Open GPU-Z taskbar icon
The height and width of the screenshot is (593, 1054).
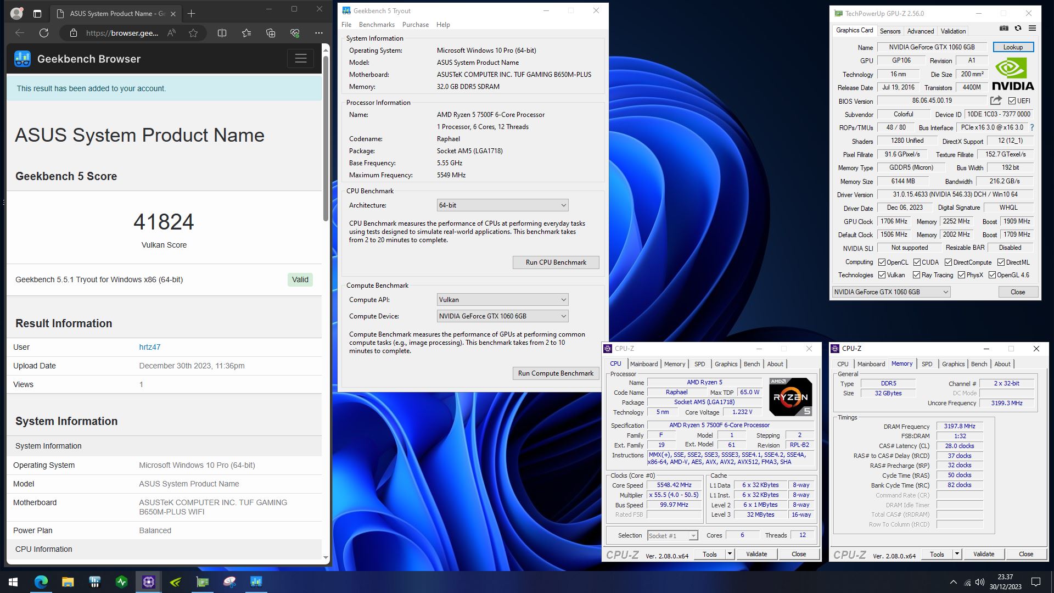203,582
